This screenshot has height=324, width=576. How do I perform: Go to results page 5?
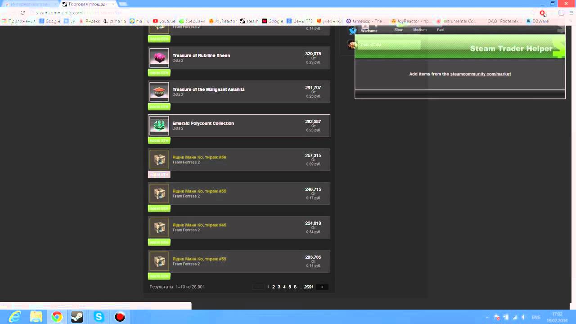coord(290,287)
